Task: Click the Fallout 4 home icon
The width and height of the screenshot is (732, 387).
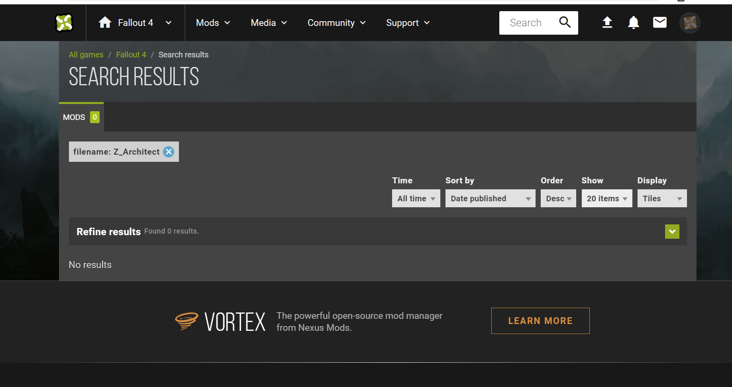Action: [105, 22]
